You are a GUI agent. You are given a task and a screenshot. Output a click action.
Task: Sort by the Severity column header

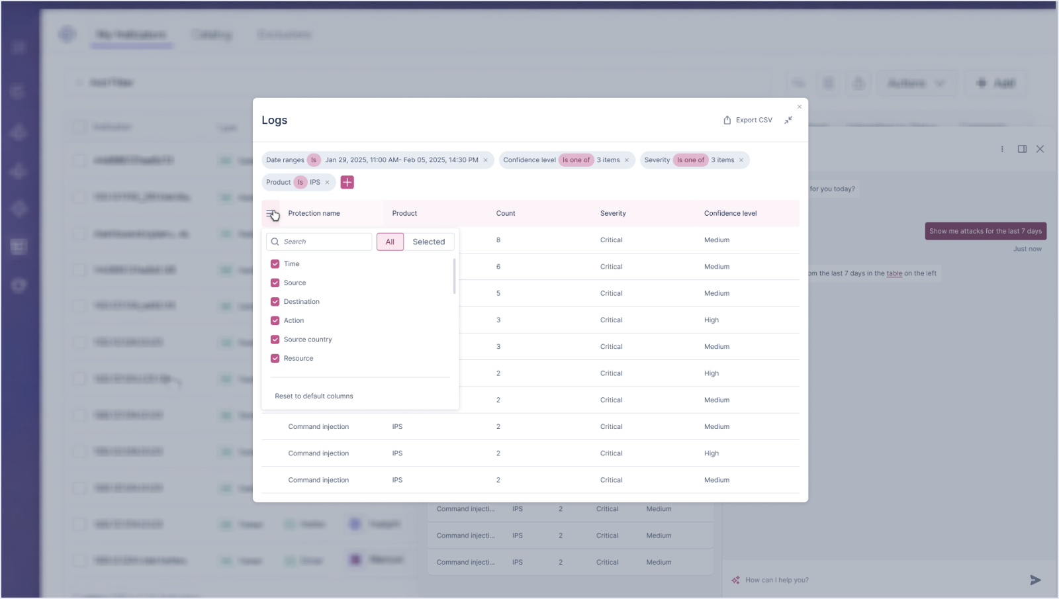point(613,213)
